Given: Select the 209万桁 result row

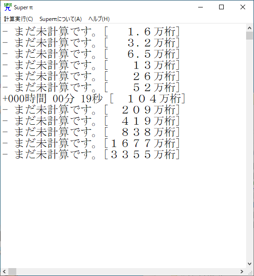Looking at the screenshot, I should pyautogui.click(x=91, y=110).
